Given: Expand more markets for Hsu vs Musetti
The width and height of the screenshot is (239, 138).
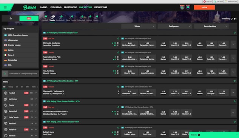Looking at the screenshot, I should (233, 72).
